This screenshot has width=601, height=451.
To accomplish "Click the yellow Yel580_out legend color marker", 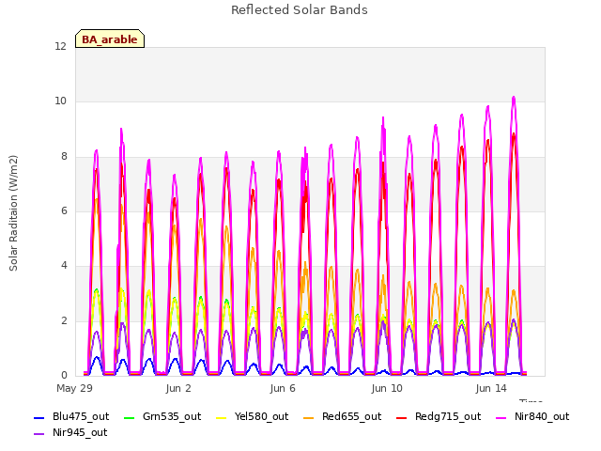I will 222,417.
